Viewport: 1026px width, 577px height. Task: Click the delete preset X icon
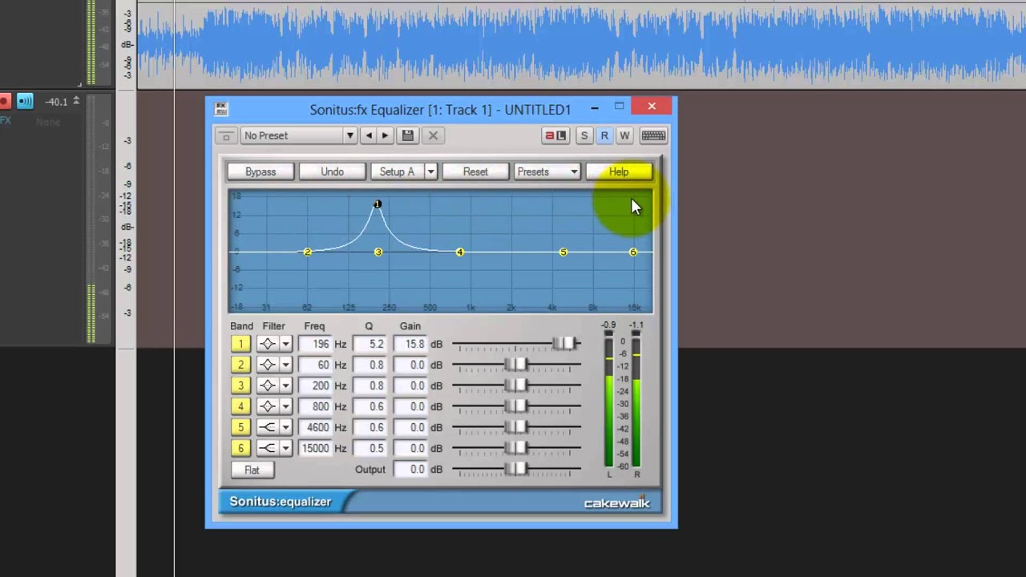433,135
